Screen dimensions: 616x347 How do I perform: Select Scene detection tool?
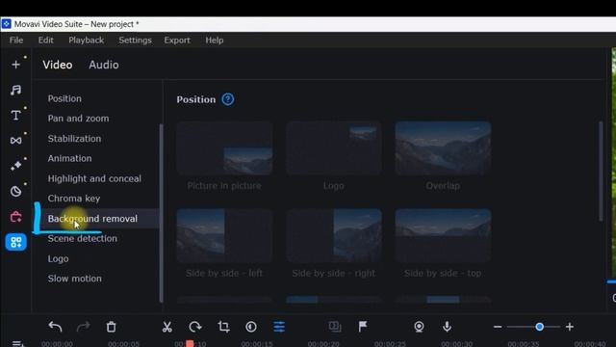(82, 239)
